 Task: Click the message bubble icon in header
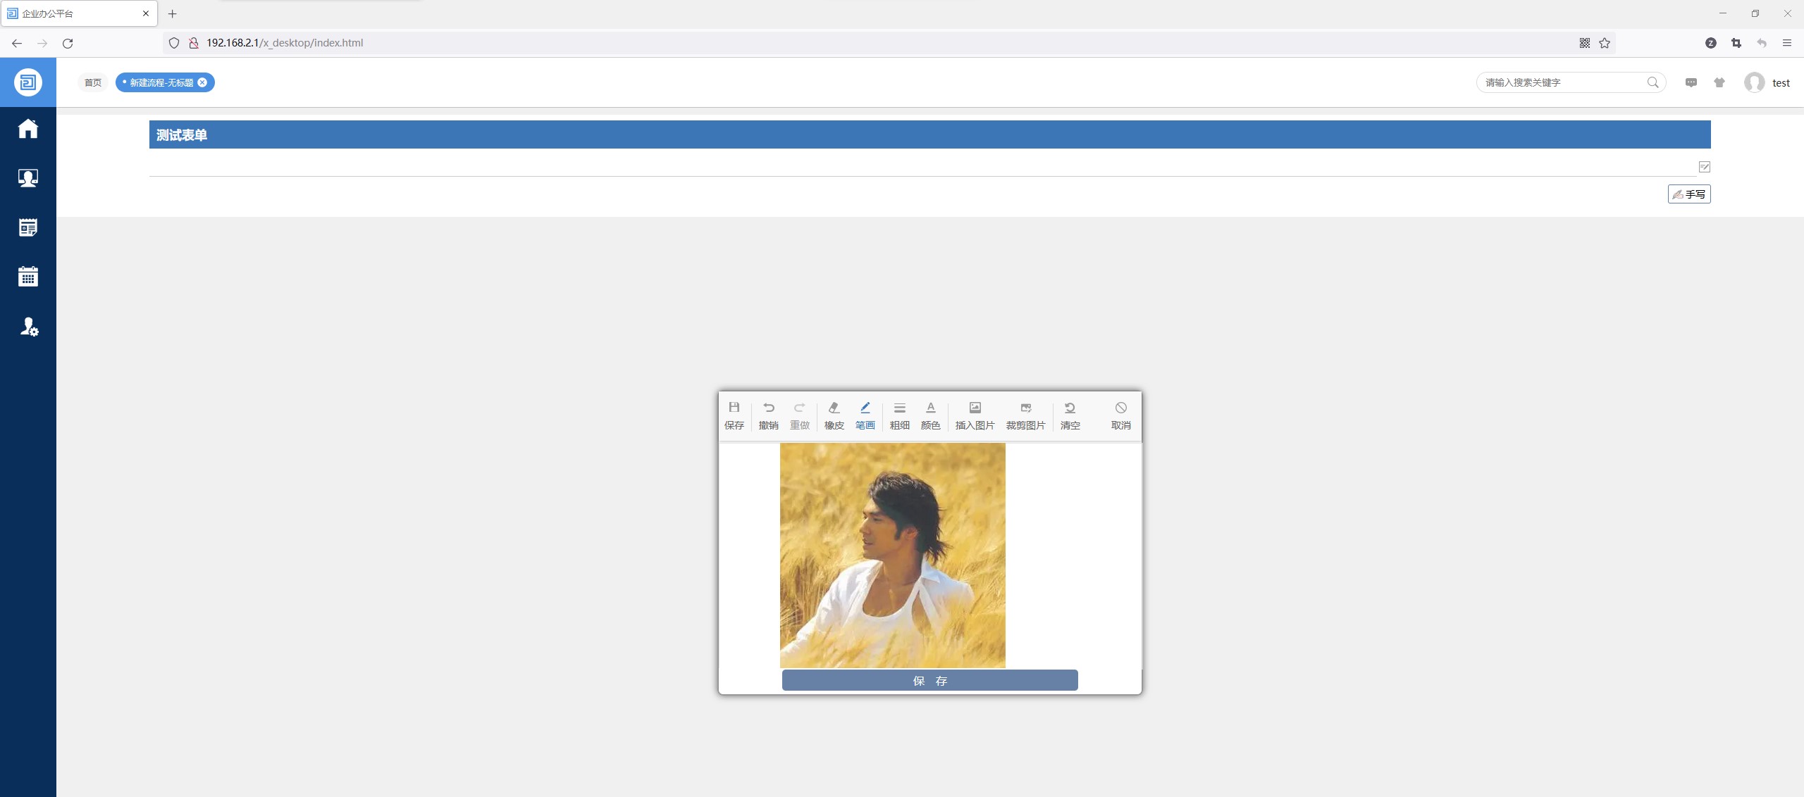1691,82
